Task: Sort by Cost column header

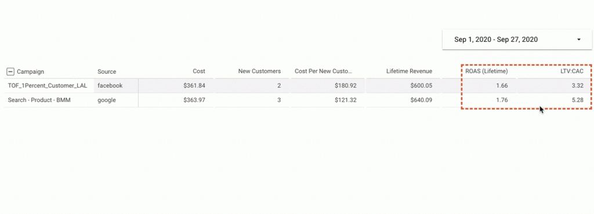Action: click(x=199, y=71)
